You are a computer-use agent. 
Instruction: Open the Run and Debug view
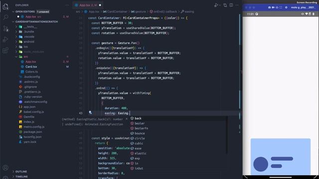(5, 39)
